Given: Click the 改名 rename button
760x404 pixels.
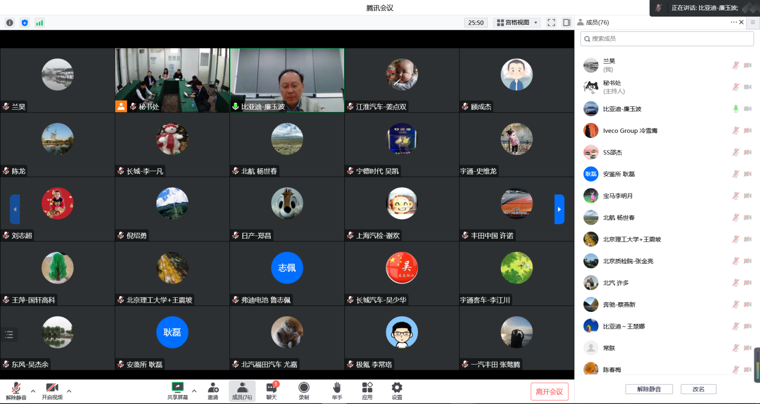Looking at the screenshot, I should coord(698,389).
